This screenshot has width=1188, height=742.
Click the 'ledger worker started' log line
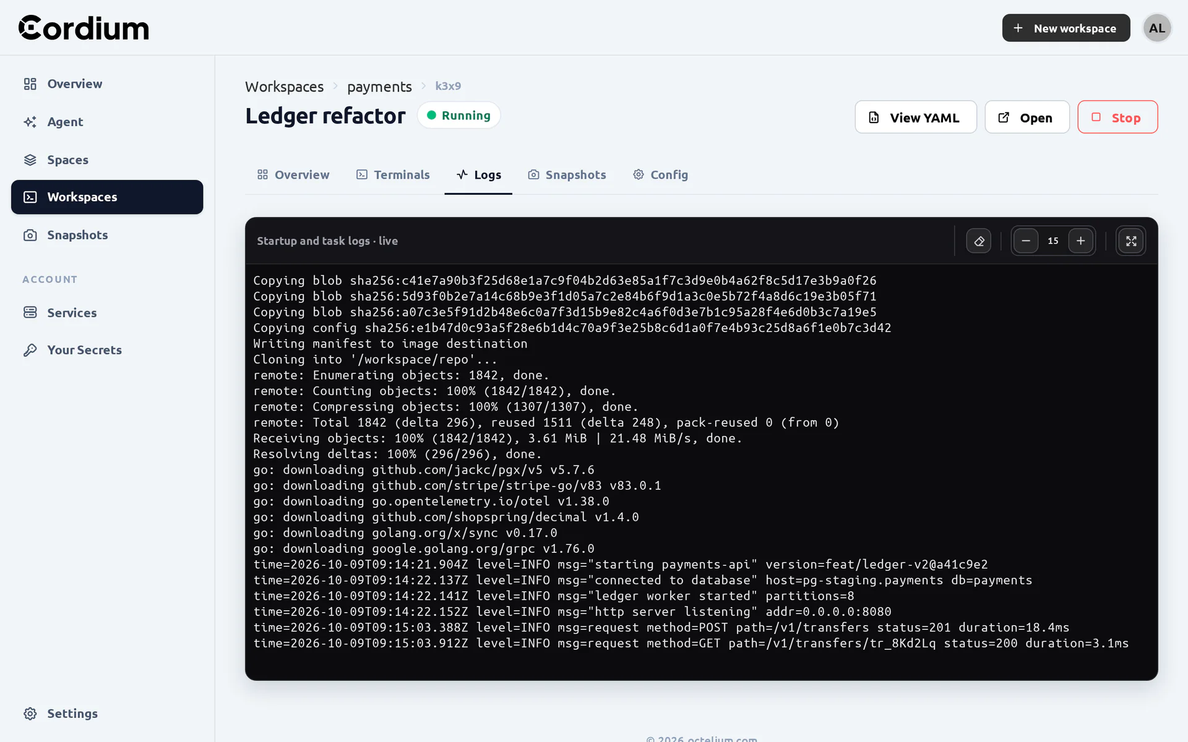(554, 596)
